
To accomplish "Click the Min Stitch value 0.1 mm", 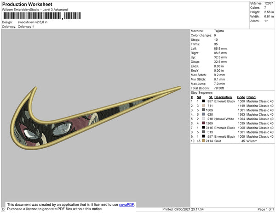I will [219, 79].
